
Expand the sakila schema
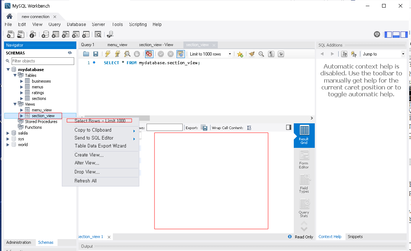point(8,133)
